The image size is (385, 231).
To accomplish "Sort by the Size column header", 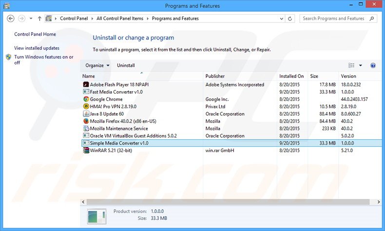I will click(323, 76).
